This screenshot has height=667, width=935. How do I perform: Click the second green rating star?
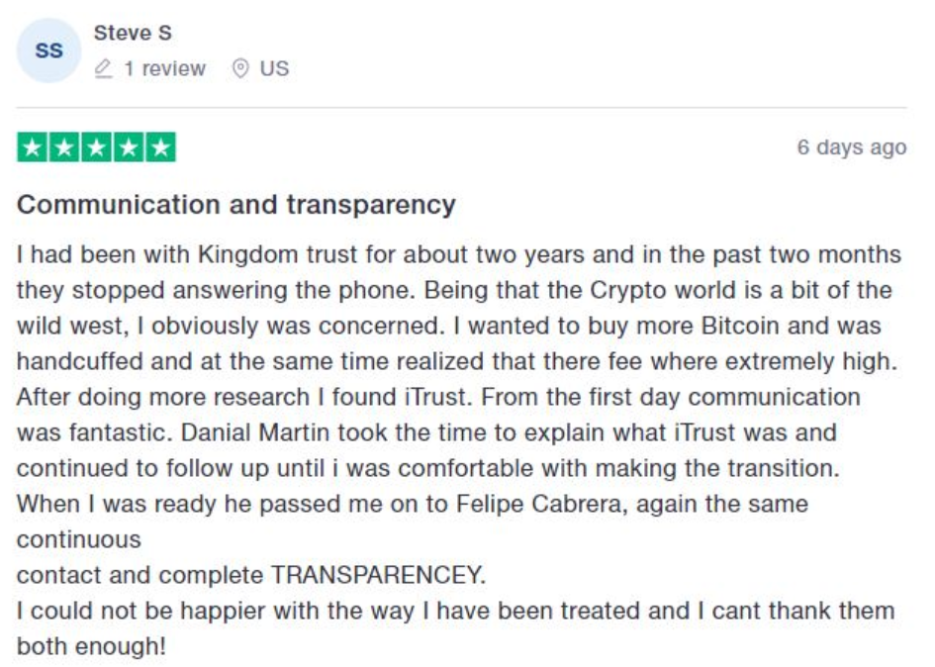pos(64,147)
